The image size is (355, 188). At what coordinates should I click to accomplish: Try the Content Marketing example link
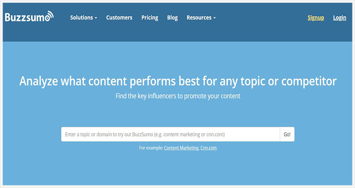click(x=181, y=148)
